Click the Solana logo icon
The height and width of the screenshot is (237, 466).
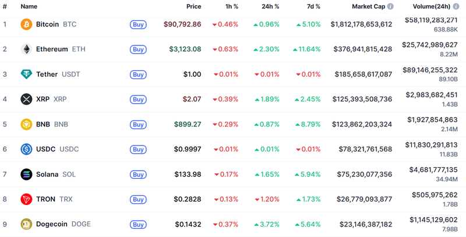tap(26, 174)
